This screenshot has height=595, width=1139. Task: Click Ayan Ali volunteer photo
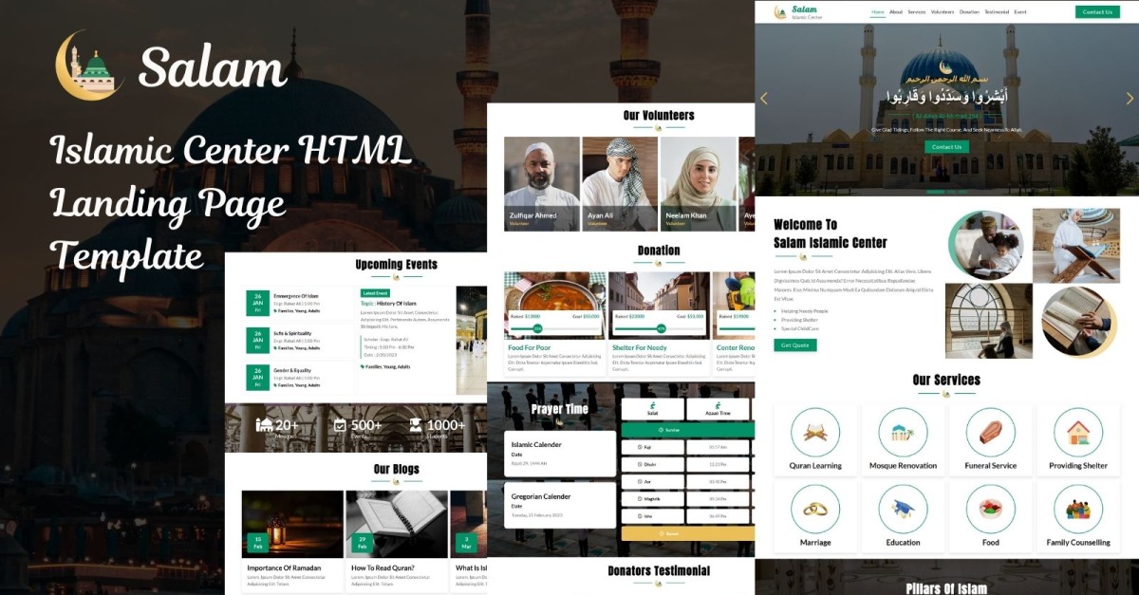(x=620, y=184)
